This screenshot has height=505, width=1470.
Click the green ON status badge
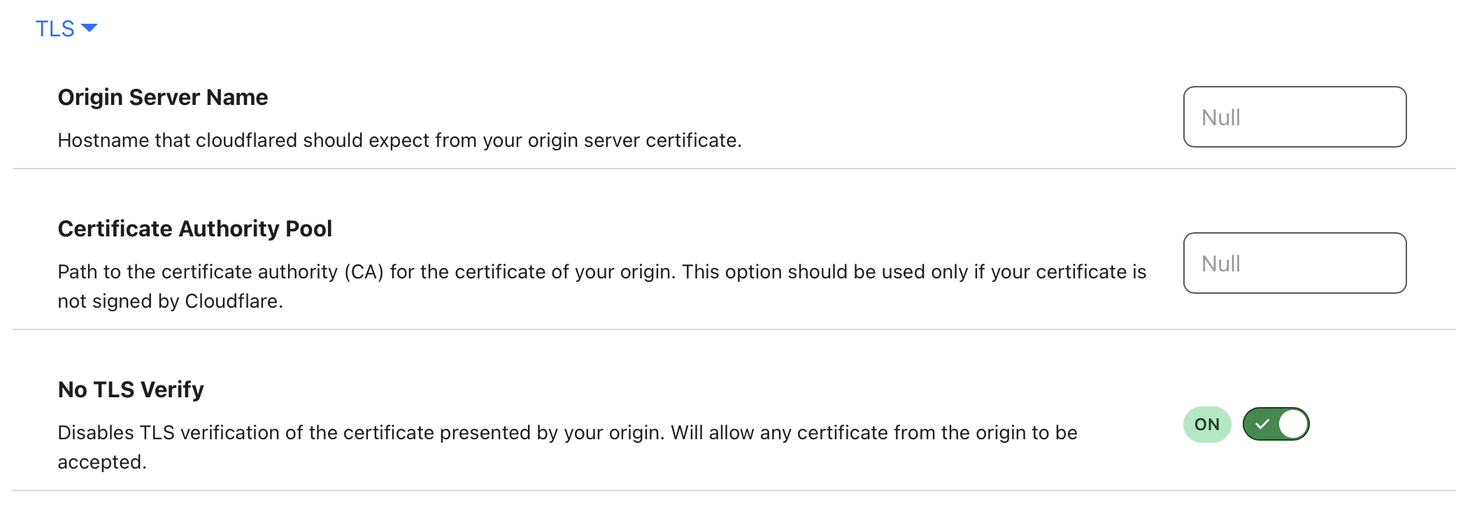click(1207, 424)
